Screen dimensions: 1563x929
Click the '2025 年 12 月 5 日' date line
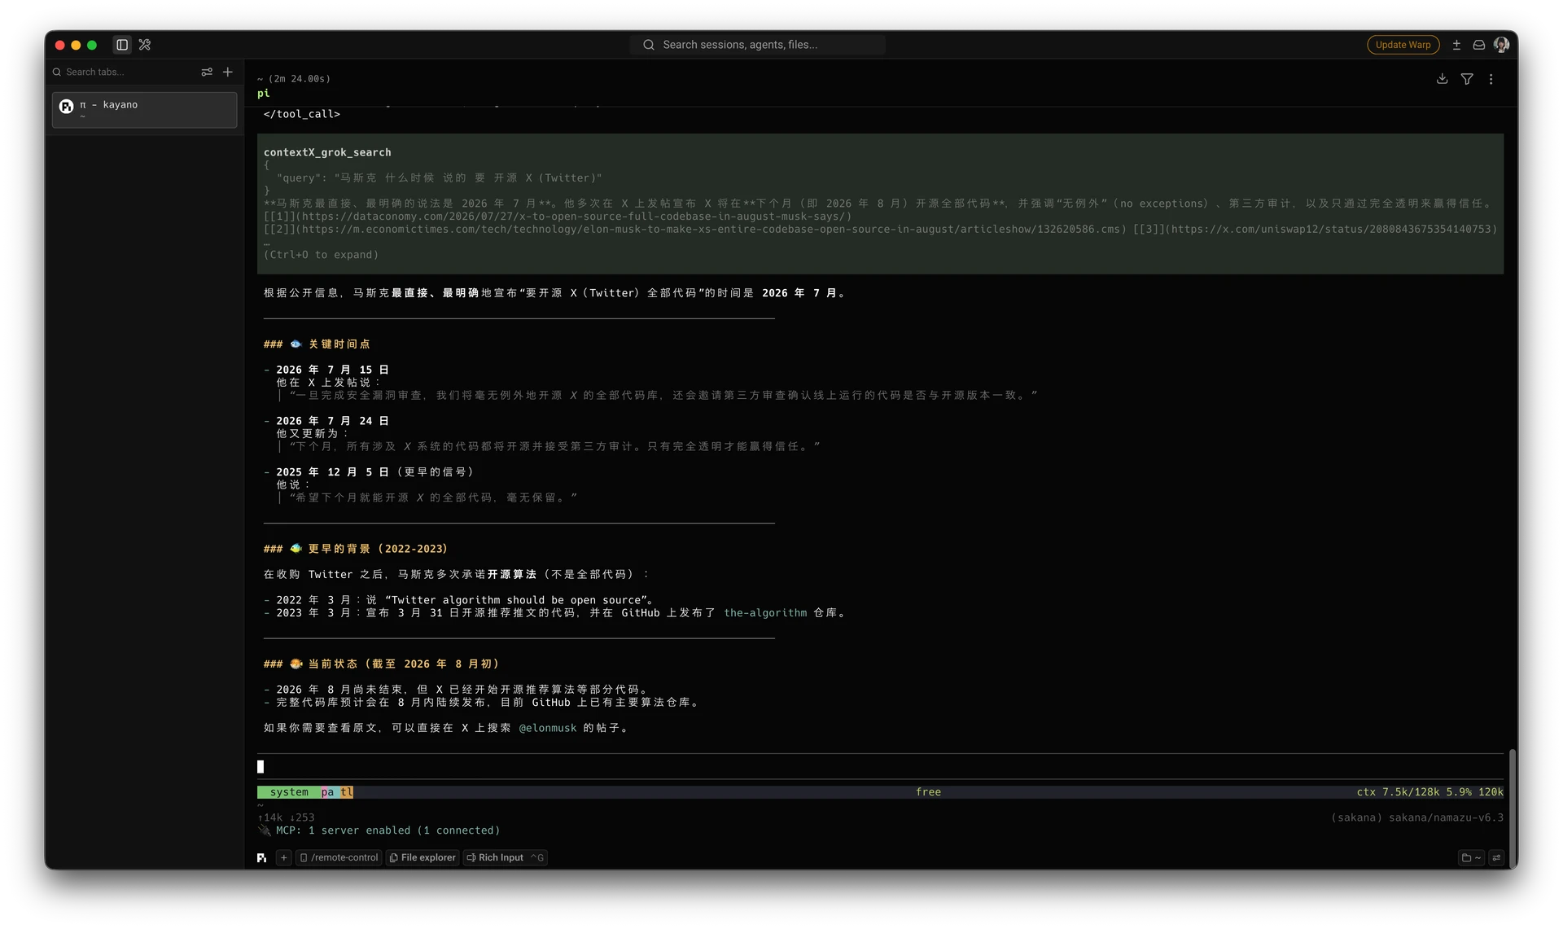[332, 472]
